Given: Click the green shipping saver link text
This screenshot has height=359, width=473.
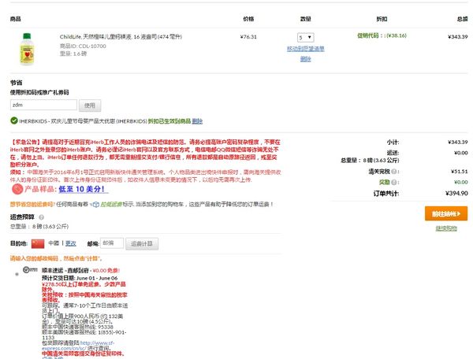Looking at the screenshot, I should pyautogui.click(x=111, y=204).
